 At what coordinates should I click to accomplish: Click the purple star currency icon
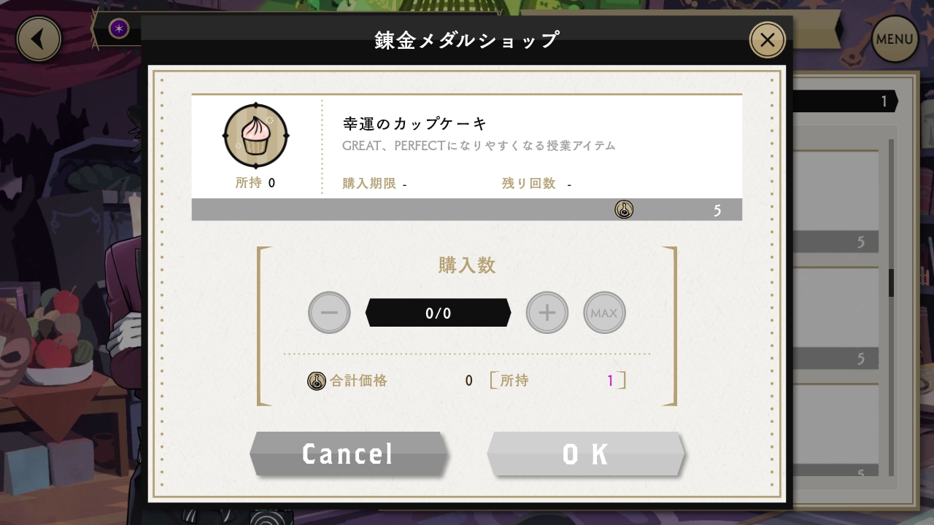pyautogui.click(x=119, y=28)
